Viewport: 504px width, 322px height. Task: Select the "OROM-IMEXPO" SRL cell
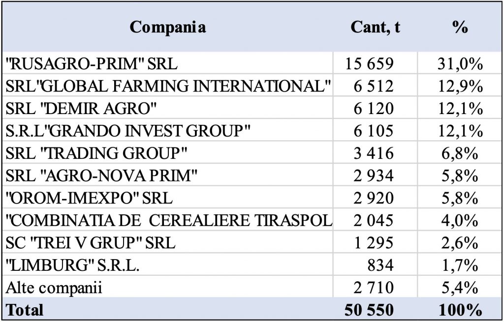89,198
